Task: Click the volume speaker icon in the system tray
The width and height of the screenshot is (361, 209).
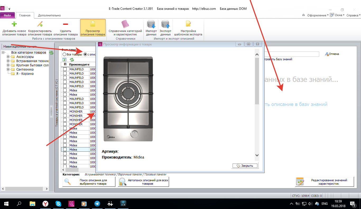Action: point(310,204)
